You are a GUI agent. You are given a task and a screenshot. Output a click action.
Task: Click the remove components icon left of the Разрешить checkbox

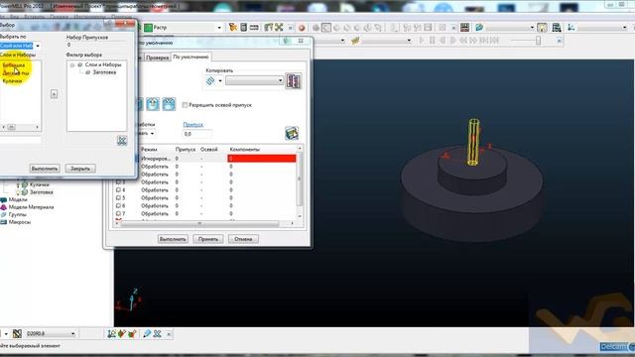pos(169,104)
